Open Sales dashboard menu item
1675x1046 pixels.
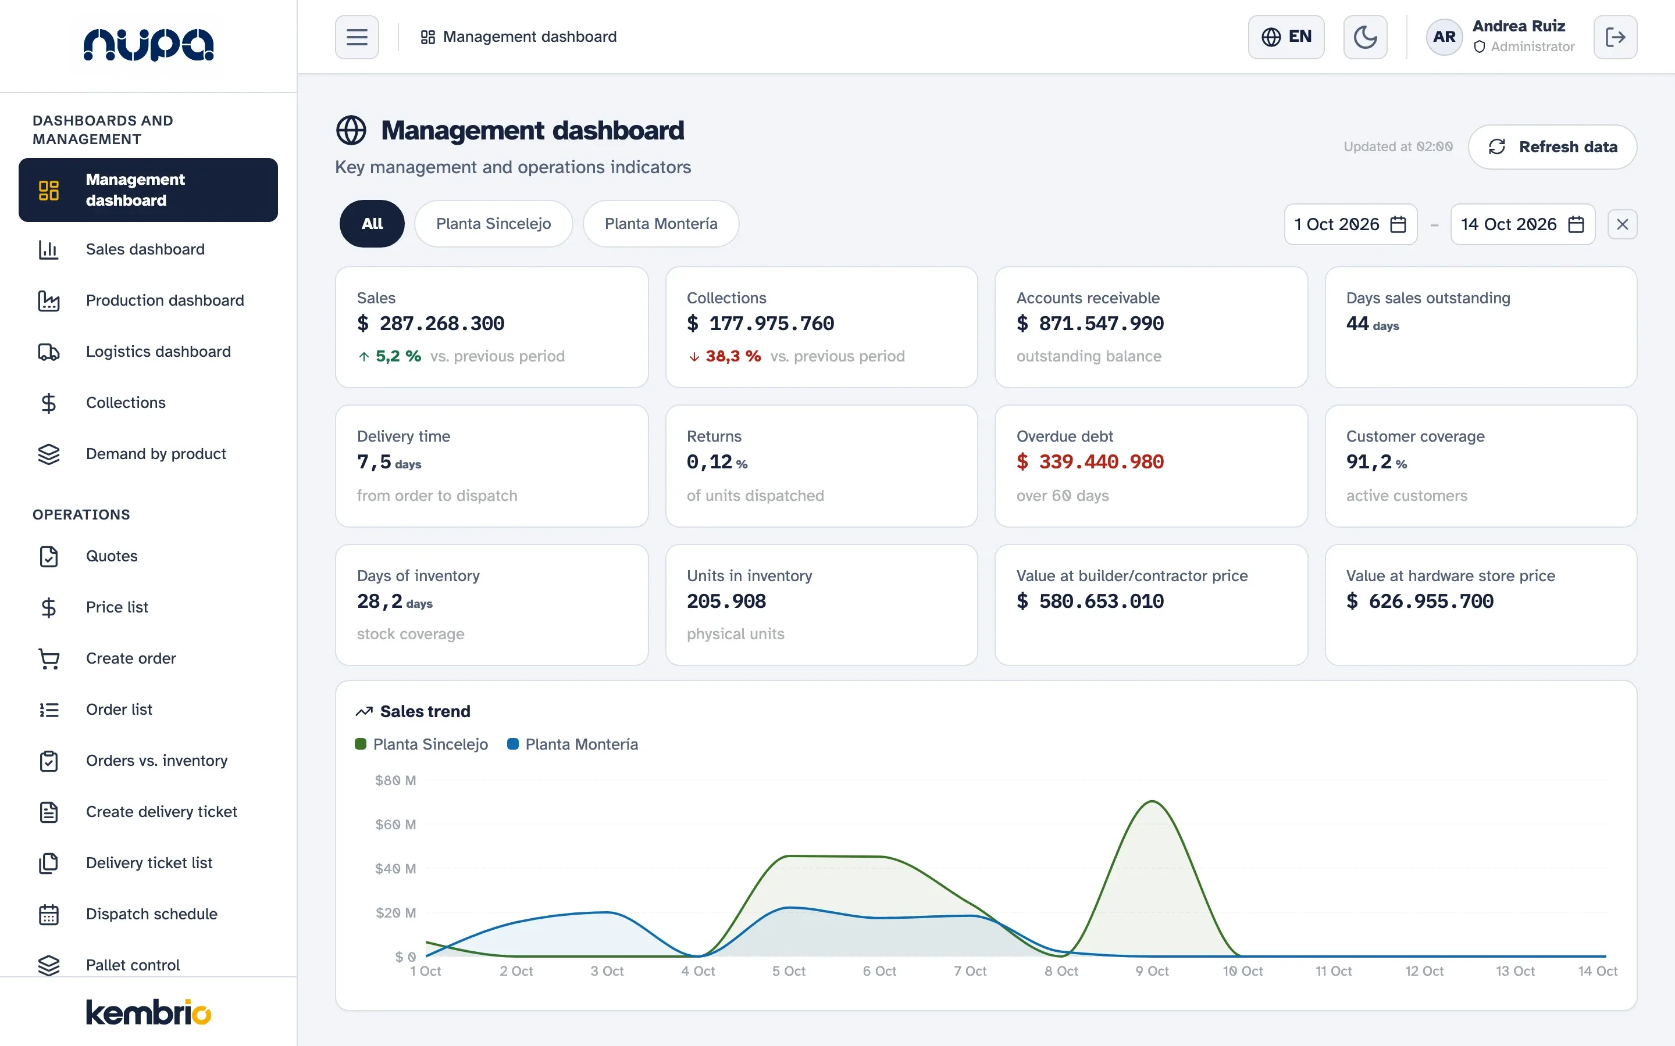tap(148, 249)
